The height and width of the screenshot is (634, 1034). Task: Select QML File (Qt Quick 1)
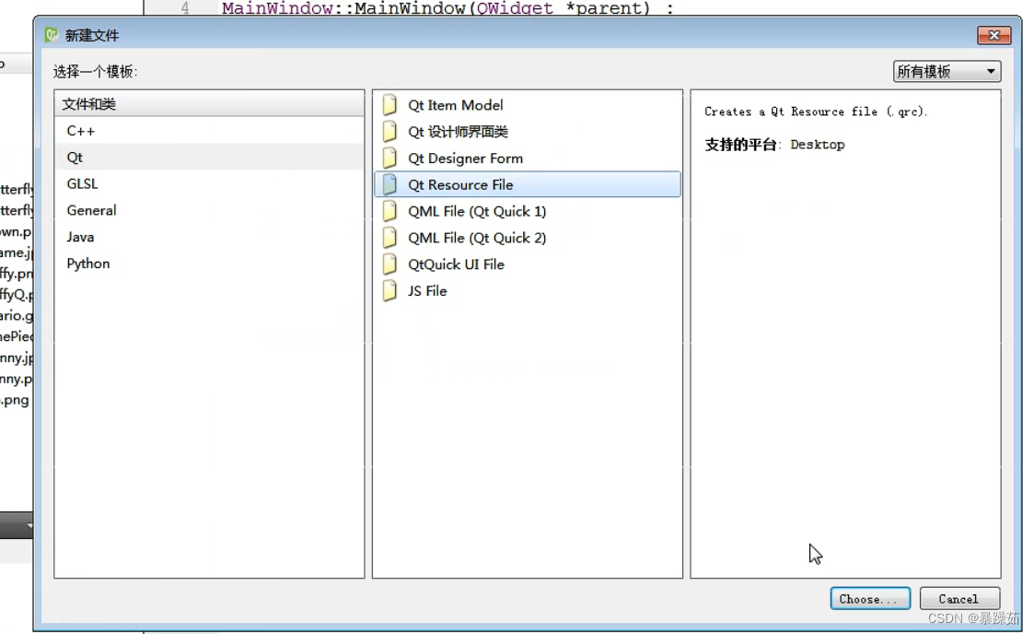point(527,211)
